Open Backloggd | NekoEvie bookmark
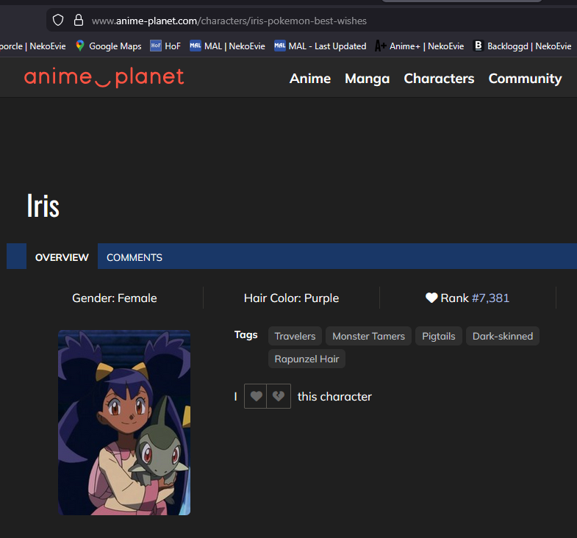 pyautogui.click(x=522, y=46)
